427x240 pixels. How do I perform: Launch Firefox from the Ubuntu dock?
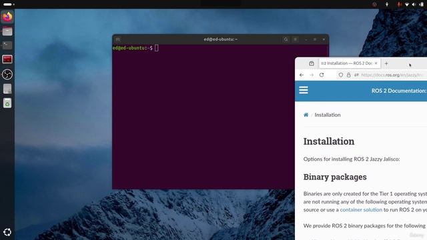point(7,17)
